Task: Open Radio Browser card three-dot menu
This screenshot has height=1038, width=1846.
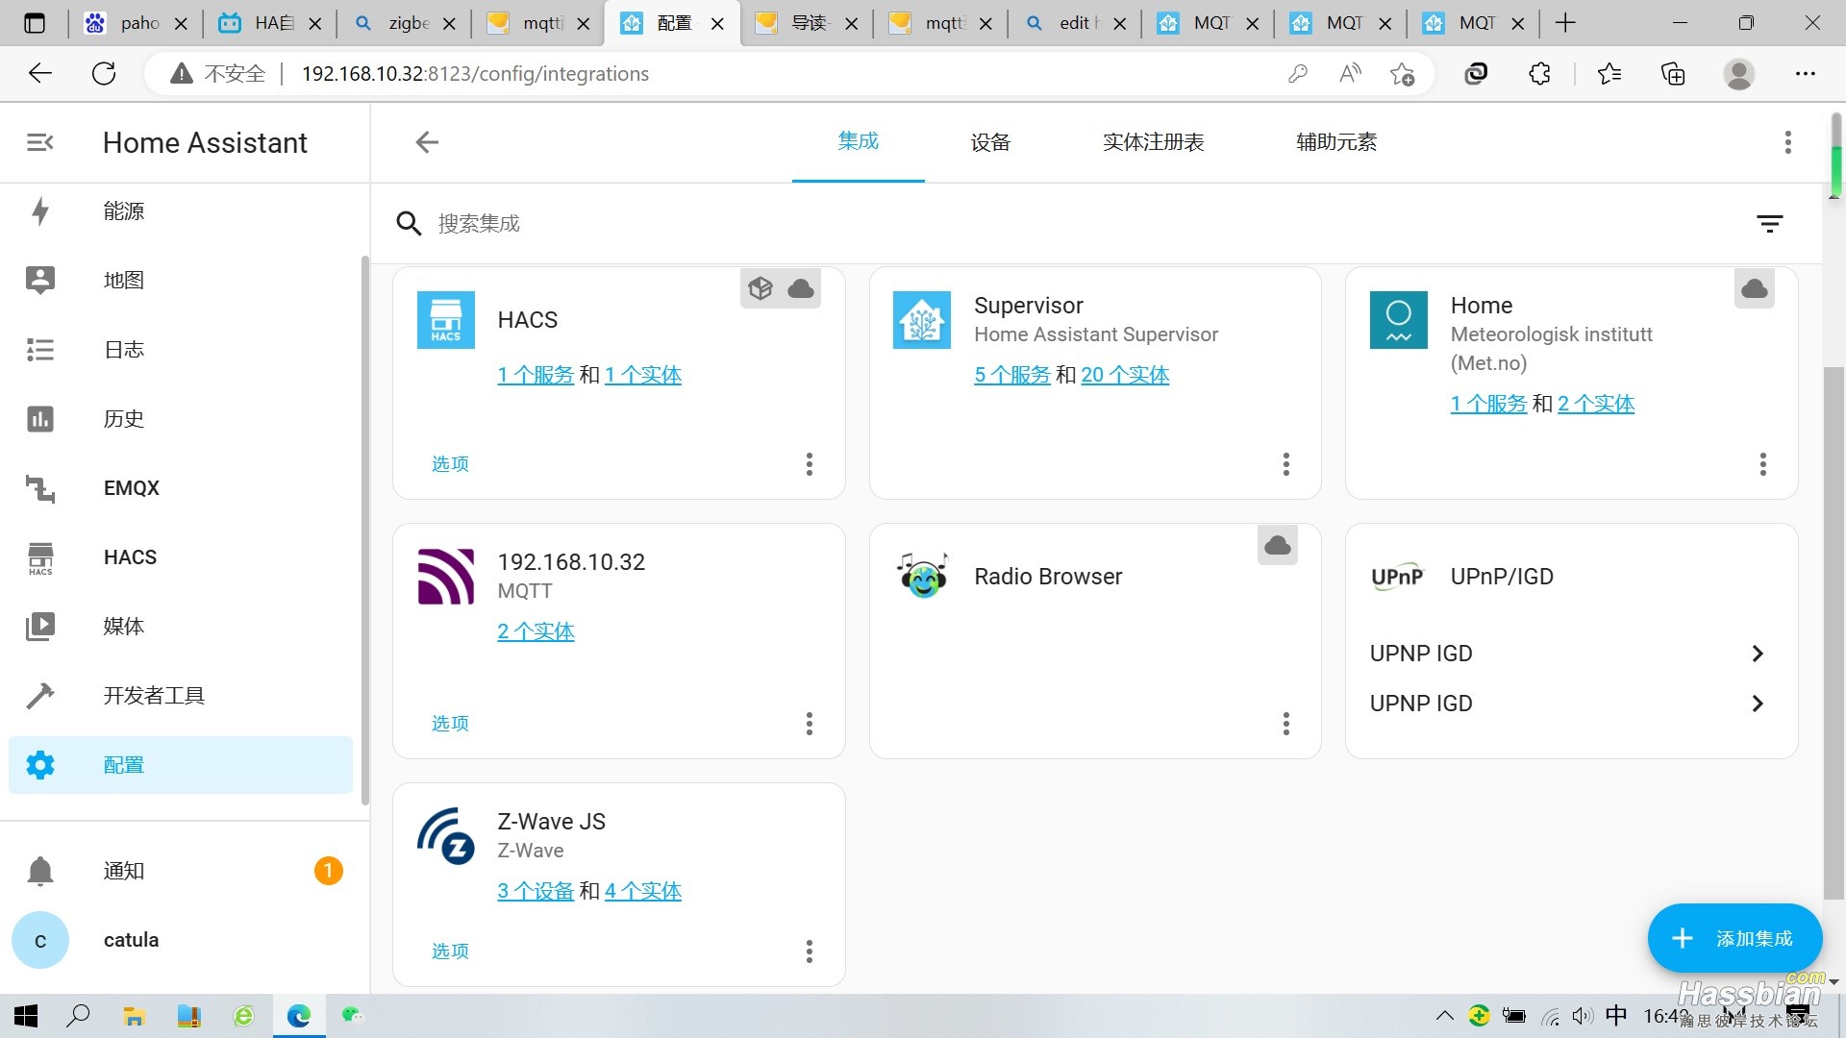Action: (1286, 724)
